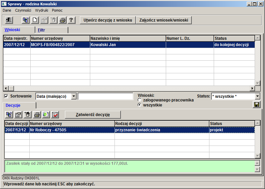Click the floppy disk save icon
This screenshot has width=265, height=189.
pos(257,105)
